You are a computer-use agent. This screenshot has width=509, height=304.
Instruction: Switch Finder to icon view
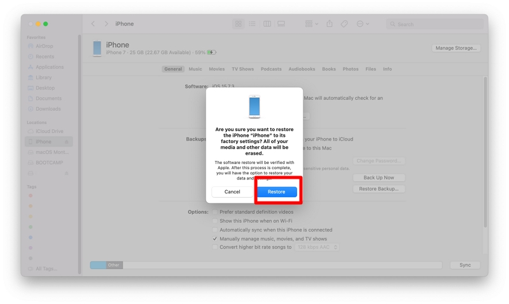click(x=238, y=24)
